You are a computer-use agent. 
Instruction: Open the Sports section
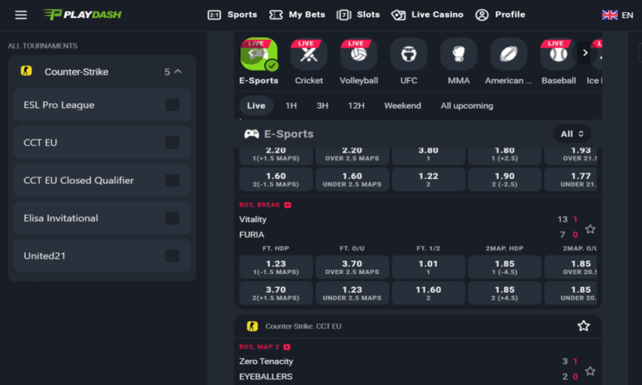coord(232,15)
